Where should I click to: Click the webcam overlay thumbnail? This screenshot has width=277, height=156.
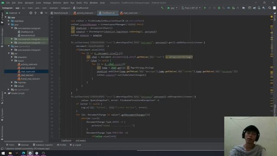pos(251,136)
